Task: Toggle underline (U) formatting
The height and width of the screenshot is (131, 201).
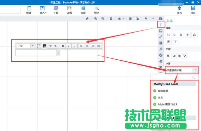Action: (74, 46)
